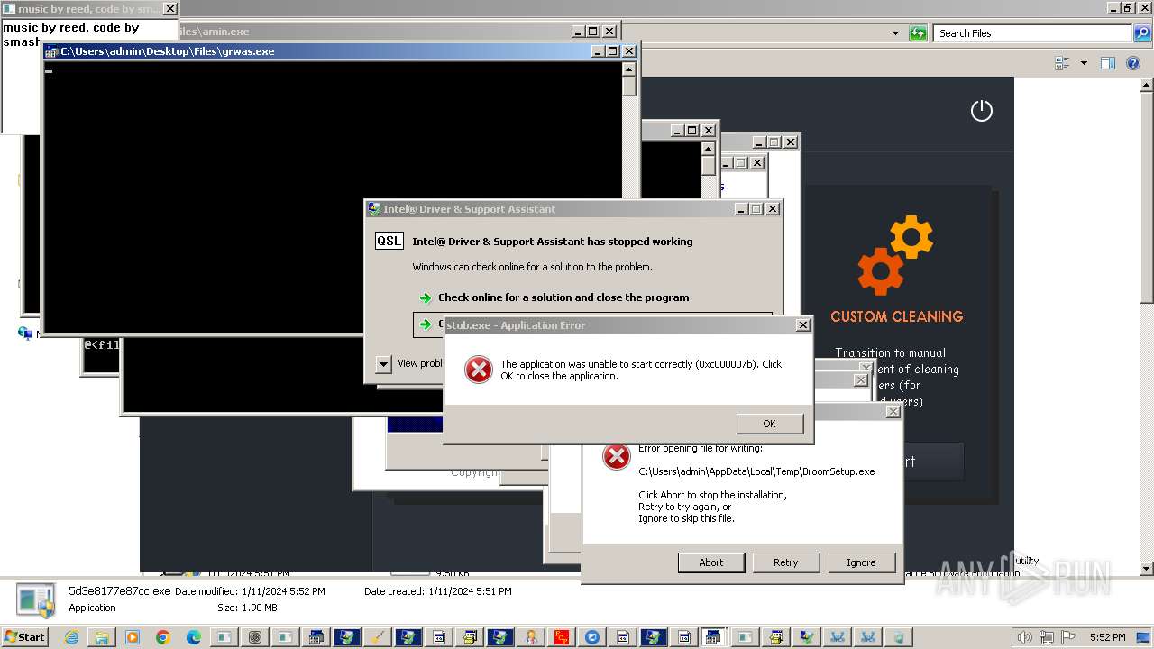Click the BroomSetup.exe file path text
The image size is (1154, 649).
(x=756, y=471)
